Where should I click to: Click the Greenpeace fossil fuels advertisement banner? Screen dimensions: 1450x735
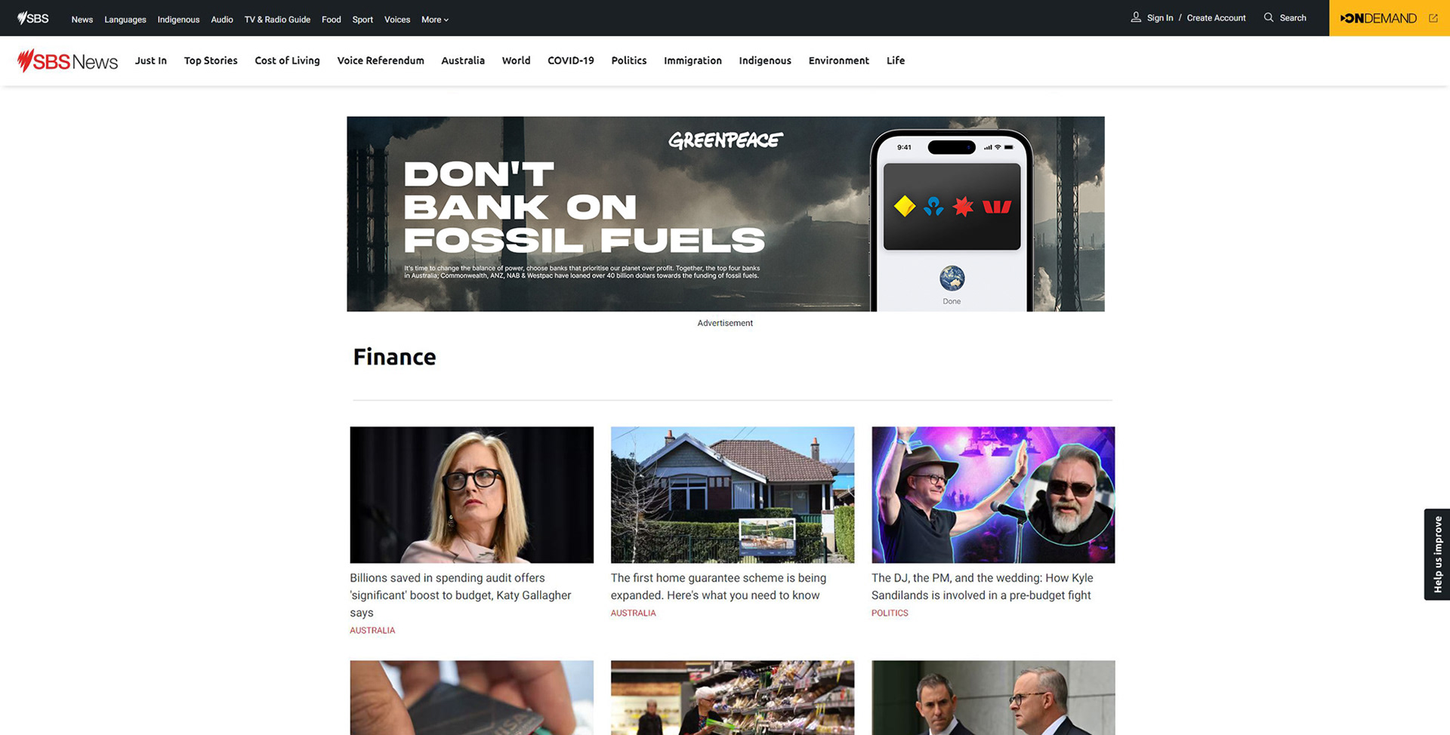[725, 214]
